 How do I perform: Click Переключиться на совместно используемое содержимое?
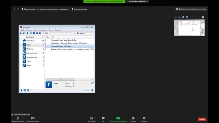(x=45, y=9)
